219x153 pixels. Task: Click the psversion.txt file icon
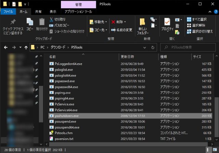[51, 139]
